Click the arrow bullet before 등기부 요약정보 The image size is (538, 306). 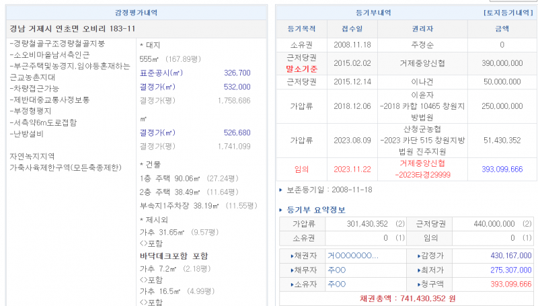(281, 211)
